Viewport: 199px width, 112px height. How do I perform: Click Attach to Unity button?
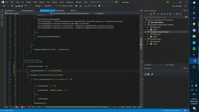pyautogui.click(x=67, y=6)
